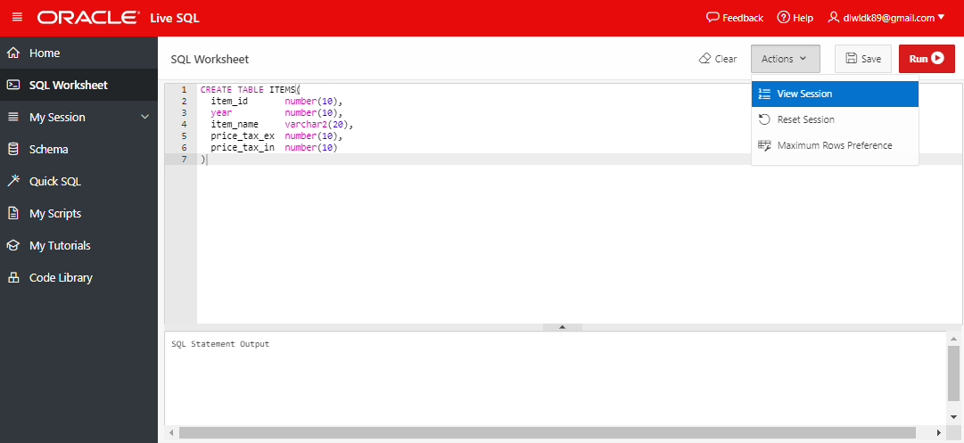964x443 pixels.
Task: Click the collapse arrow splitter below editor
Action: tap(562, 327)
